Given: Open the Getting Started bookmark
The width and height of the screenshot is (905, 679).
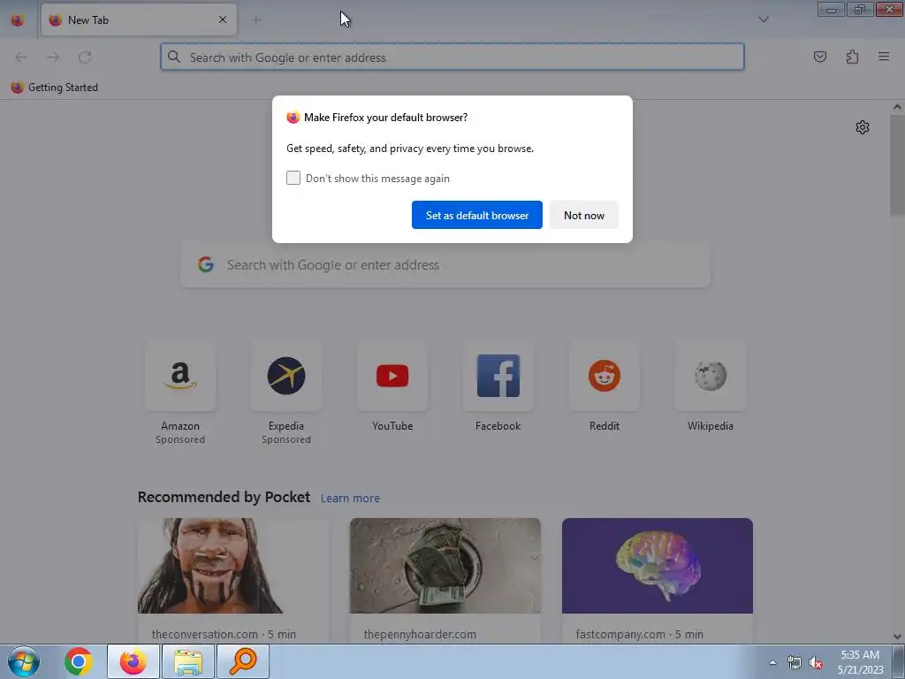Looking at the screenshot, I should [54, 88].
